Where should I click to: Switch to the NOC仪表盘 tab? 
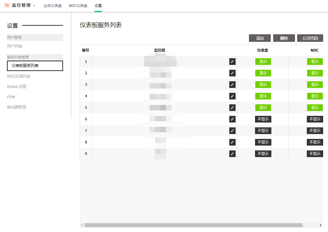(x=78, y=6)
